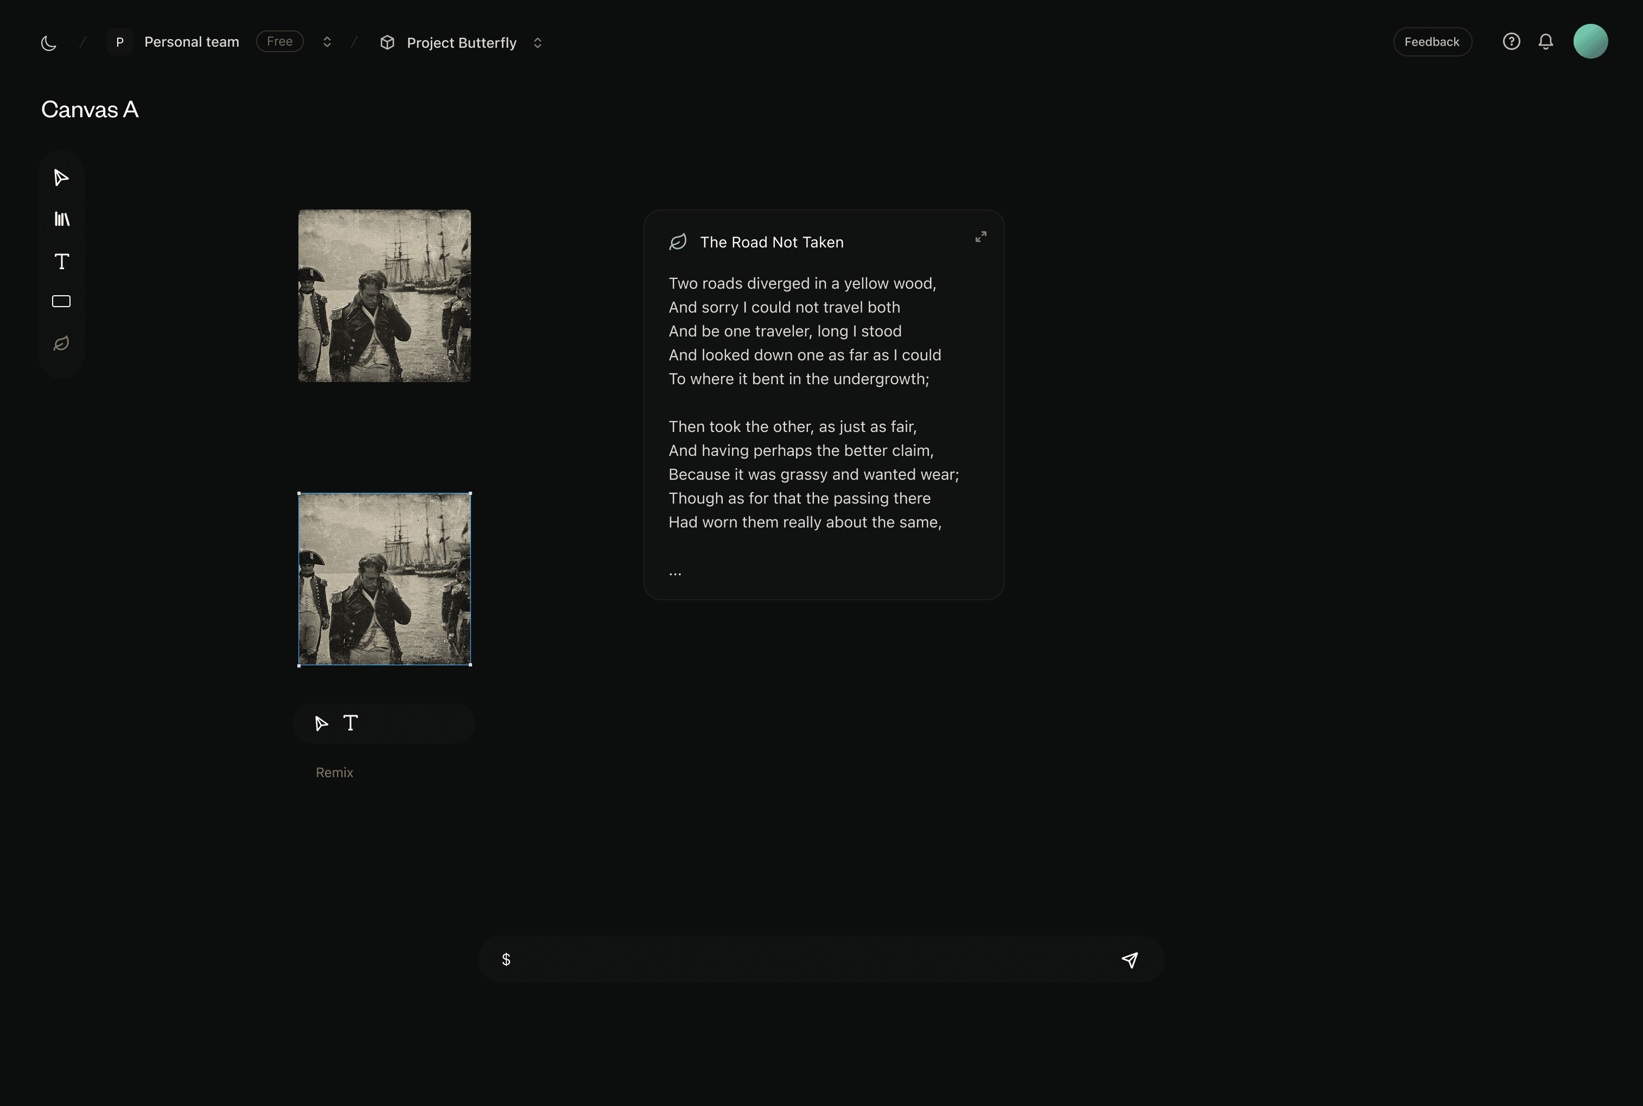1643x1106 pixels.
Task: Select the leaf tool in left toolbar
Action: tap(61, 344)
